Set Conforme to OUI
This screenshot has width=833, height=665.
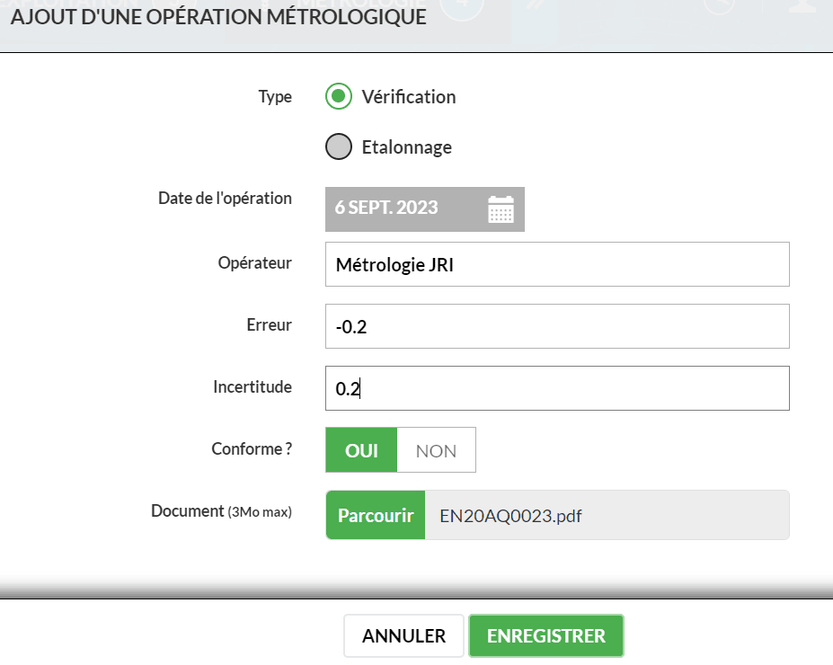361,450
